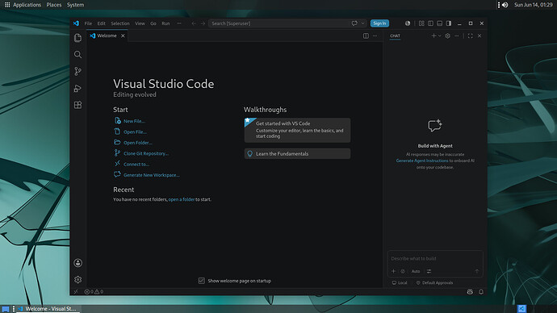Open the View menu
The height and width of the screenshot is (313, 557).
pos(140,23)
